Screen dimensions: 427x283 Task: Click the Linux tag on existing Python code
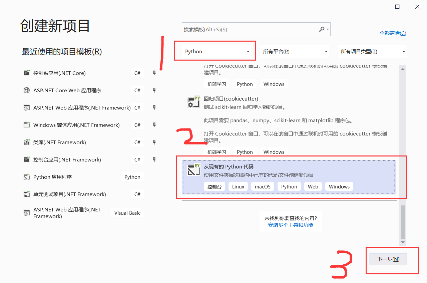pyautogui.click(x=238, y=186)
